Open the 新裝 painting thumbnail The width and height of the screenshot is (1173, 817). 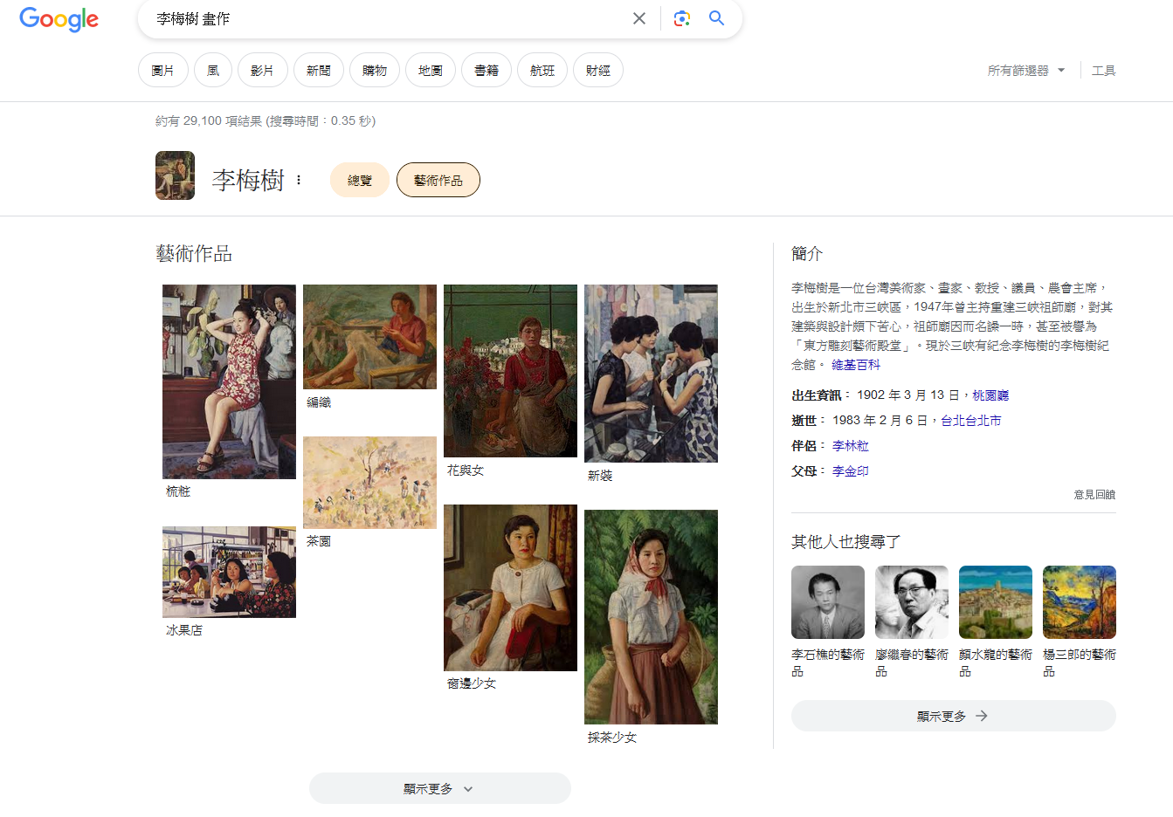(x=651, y=374)
